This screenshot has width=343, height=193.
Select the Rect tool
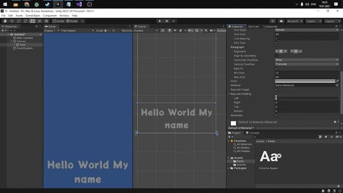point(32,21)
